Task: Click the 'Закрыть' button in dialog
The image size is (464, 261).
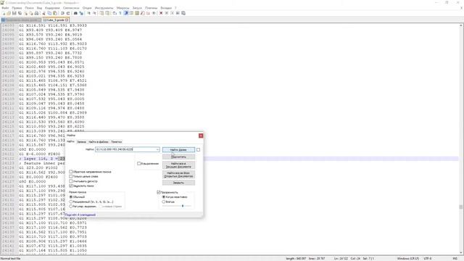Action: click(x=178, y=183)
